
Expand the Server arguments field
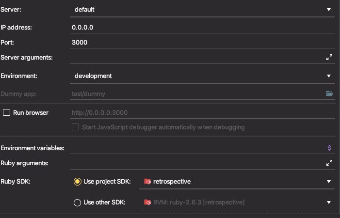(329, 57)
